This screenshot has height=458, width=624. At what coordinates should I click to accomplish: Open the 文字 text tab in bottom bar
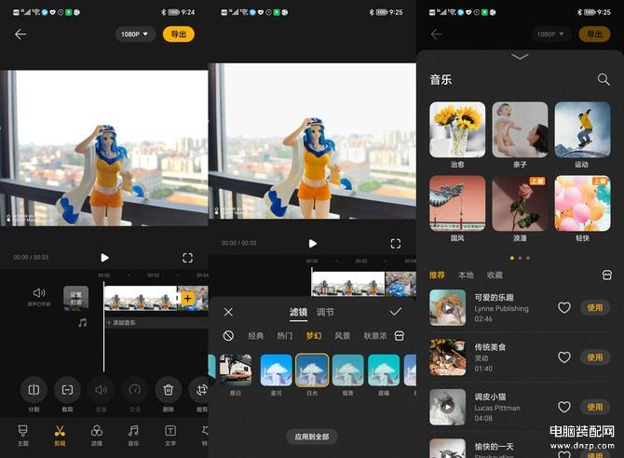(x=170, y=436)
